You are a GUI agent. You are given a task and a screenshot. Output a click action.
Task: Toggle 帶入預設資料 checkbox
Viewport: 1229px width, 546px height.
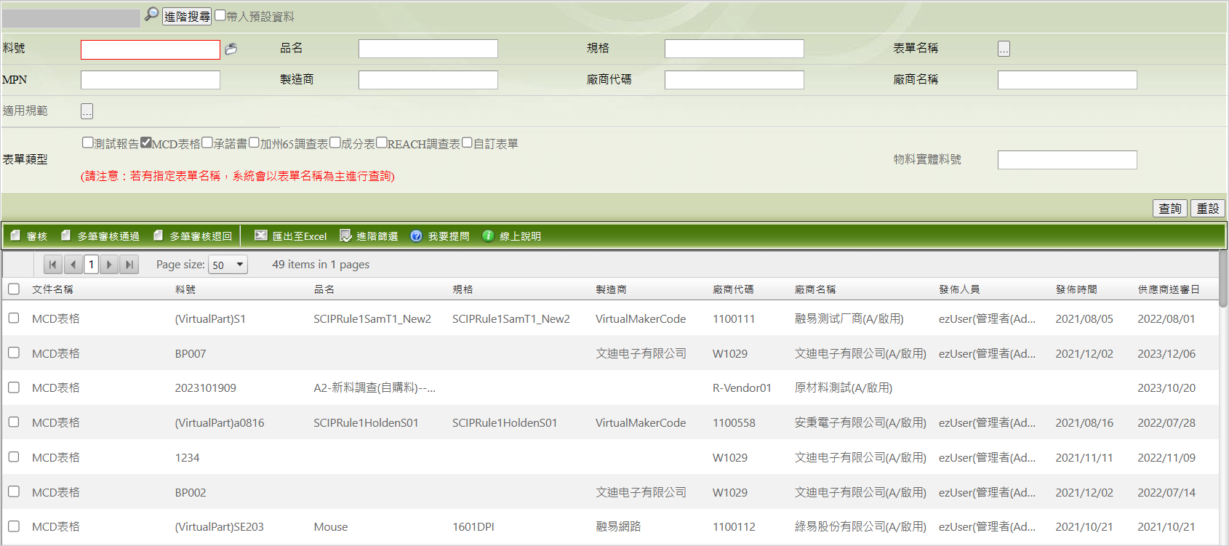coord(220,15)
